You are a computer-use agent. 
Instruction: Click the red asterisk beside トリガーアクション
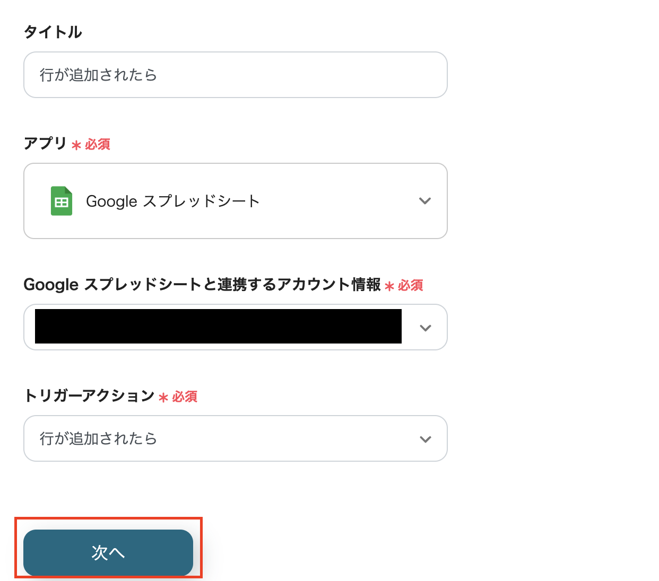[163, 398]
